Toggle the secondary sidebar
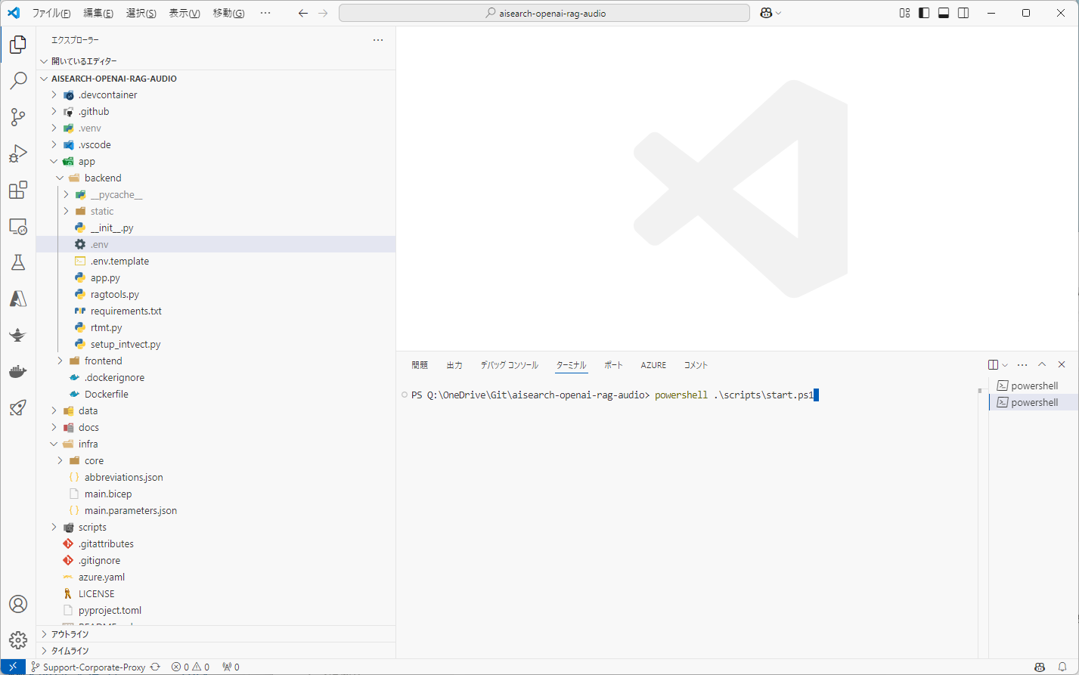Viewport: 1079px width, 675px height. click(963, 12)
